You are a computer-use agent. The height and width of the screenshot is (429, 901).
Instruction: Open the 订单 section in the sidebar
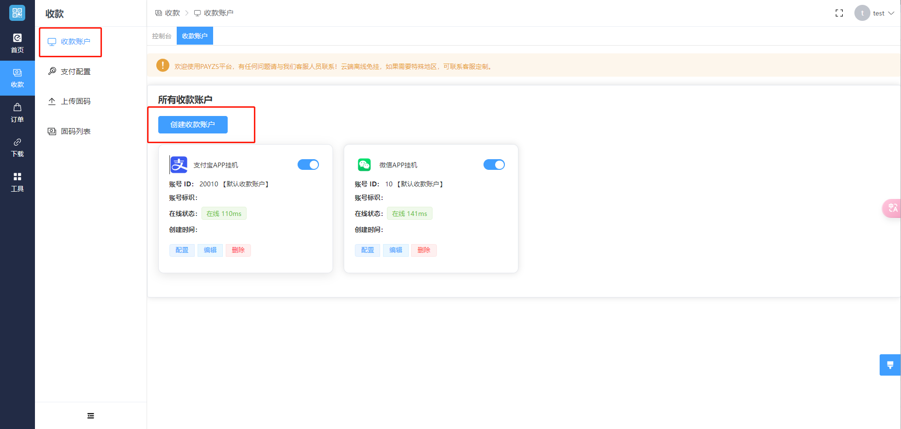(17, 113)
